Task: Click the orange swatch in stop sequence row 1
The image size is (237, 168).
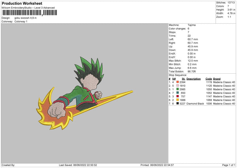Action: point(178,82)
